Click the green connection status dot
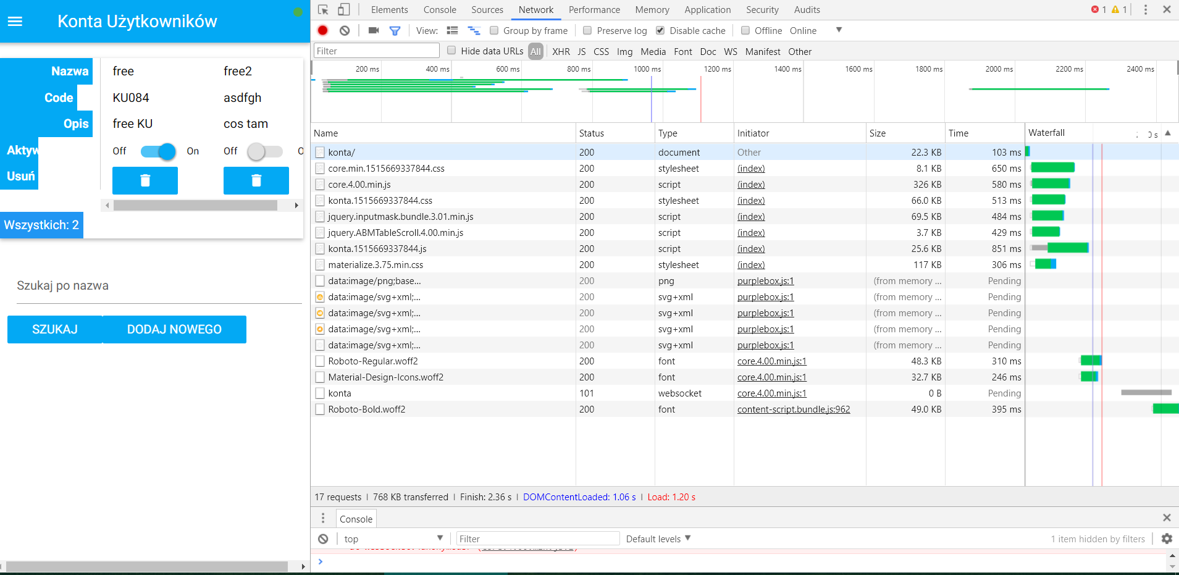Screen dimensions: 1179x575 point(298,12)
